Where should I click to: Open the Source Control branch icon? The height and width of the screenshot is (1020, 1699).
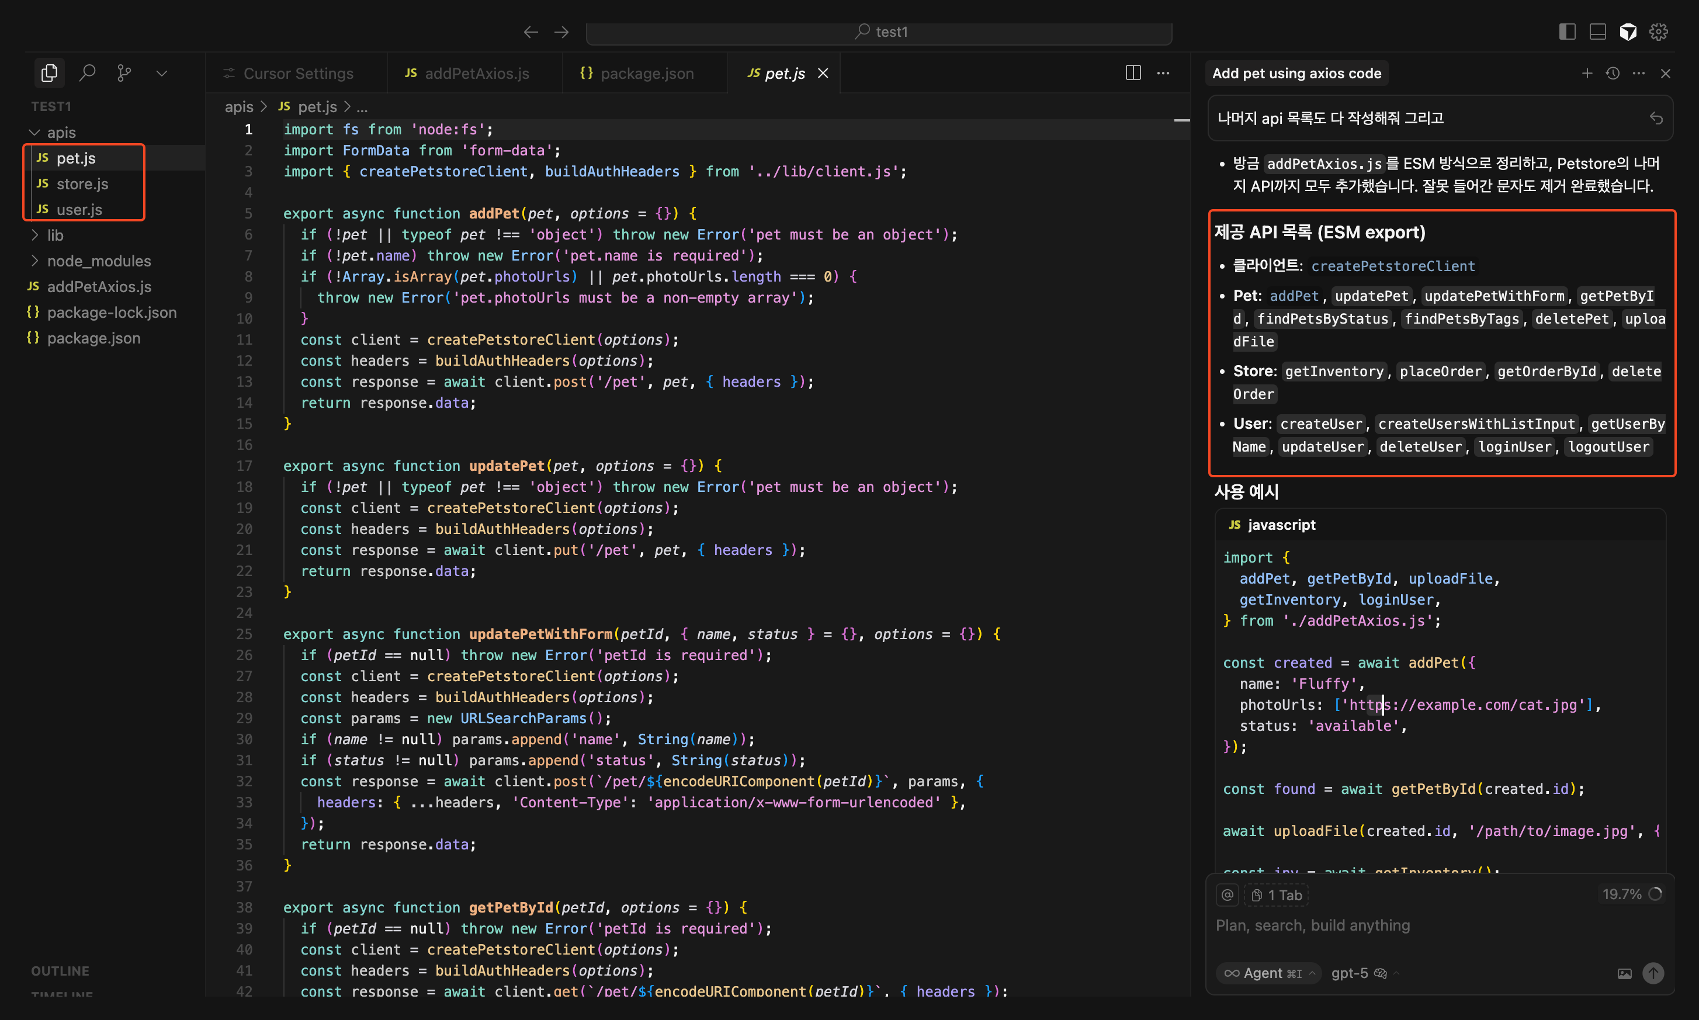[124, 73]
